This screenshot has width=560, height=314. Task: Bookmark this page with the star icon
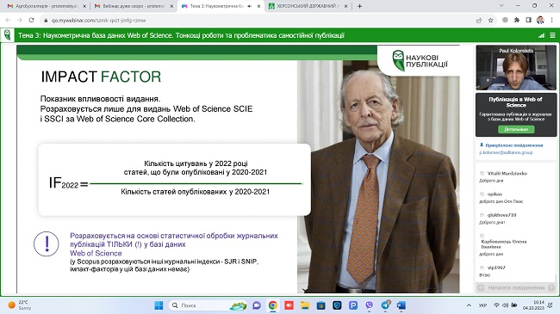491,21
